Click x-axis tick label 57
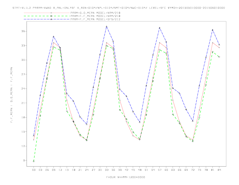Screen dimensions: 239x185 (160, 170)
